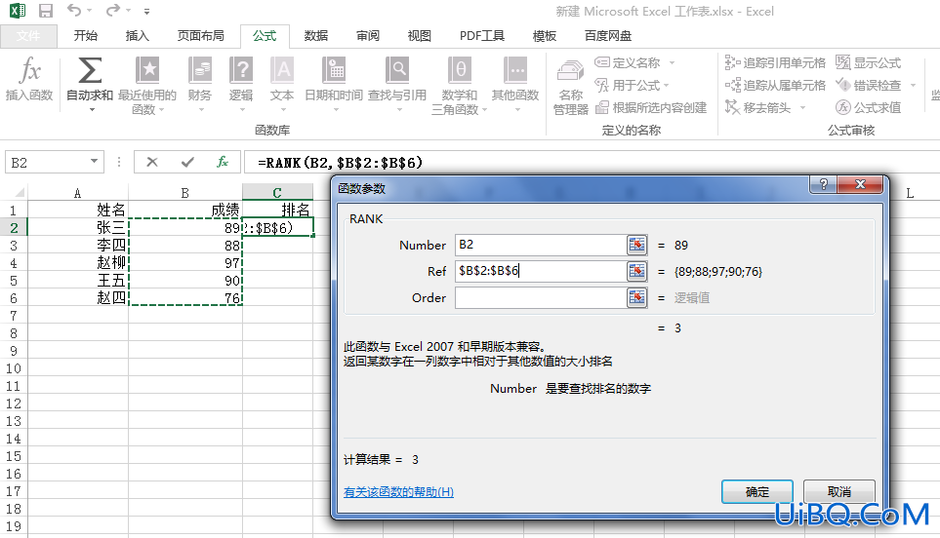Switch to the Review (审阅) tab
Image resolution: width=940 pixels, height=538 pixels.
[x=367, y=36]
